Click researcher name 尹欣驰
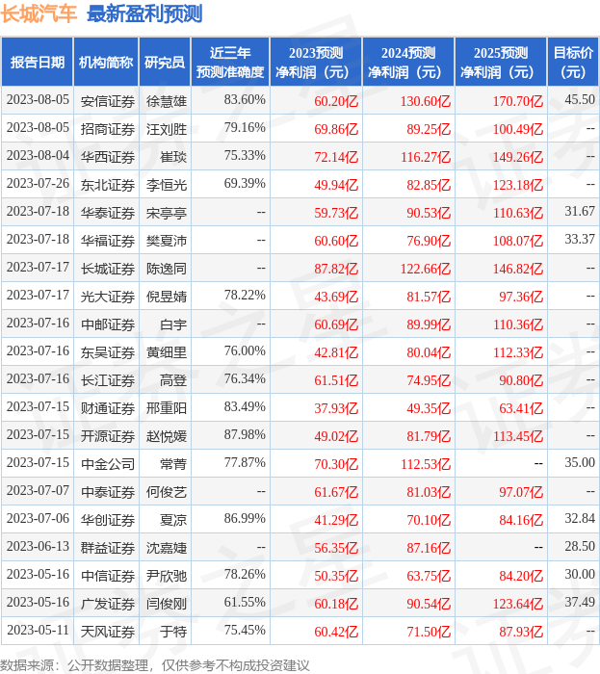 pos(167,577)
